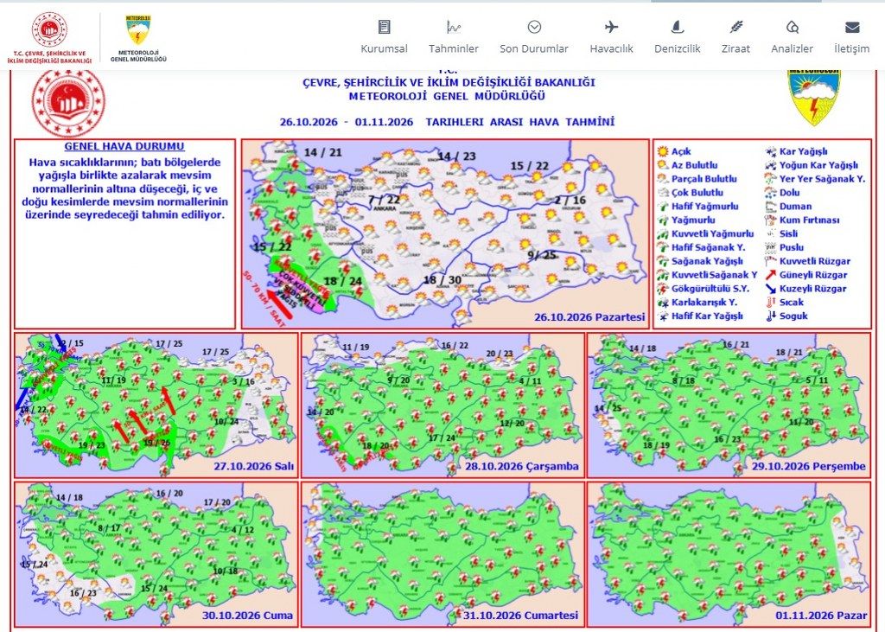Select the 29.10.2026 Perşembe forecast map

pyautogui.click(x=729, y=405)
